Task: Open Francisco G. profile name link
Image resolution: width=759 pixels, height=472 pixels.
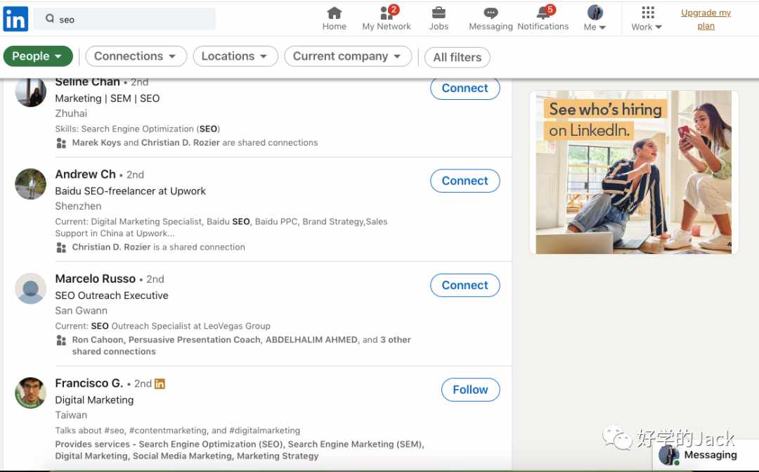Action: click(89, 383)
